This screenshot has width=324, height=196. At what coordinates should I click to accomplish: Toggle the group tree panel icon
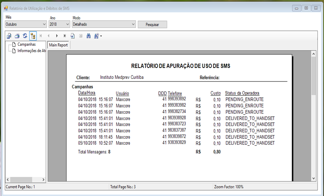coord(33,36)
